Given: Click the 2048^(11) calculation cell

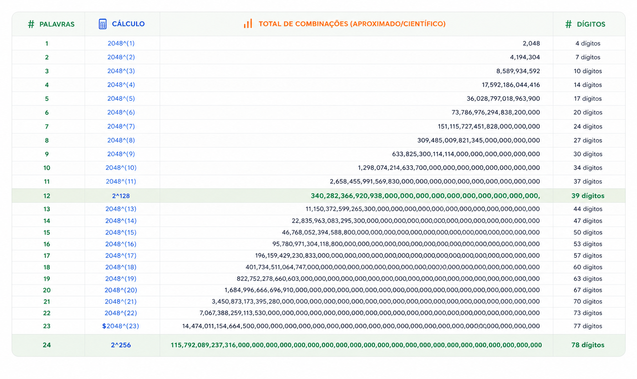Looking at the screenshot, I should (121, 181).
